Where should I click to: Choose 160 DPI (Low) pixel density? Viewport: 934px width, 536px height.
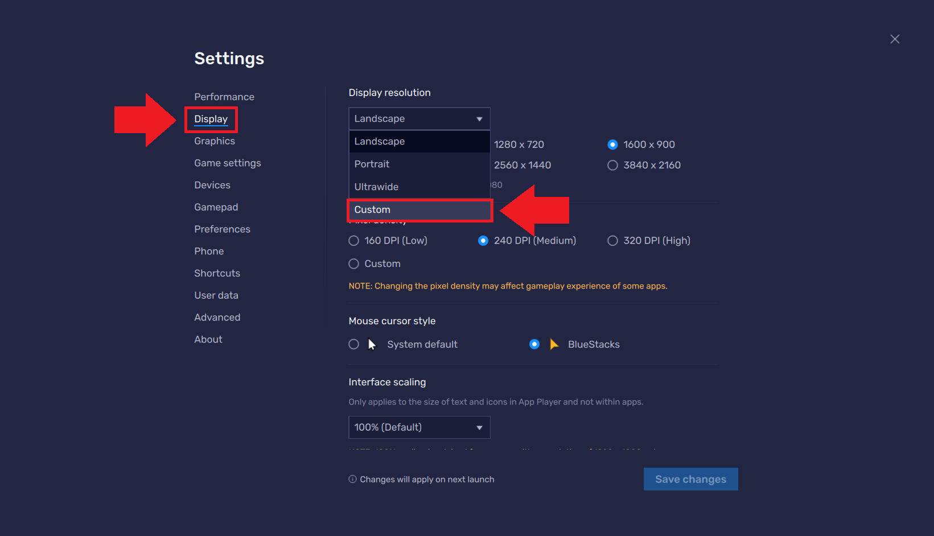click(x=354, y=241)
